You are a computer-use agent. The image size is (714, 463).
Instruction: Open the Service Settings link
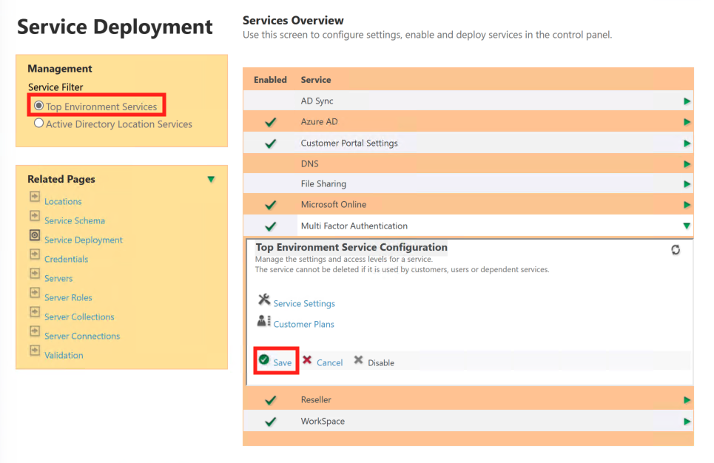pyautogui.click(x=304, y=304)
